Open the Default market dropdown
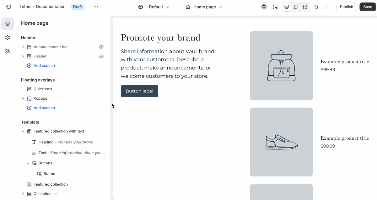 pos(154,7)
